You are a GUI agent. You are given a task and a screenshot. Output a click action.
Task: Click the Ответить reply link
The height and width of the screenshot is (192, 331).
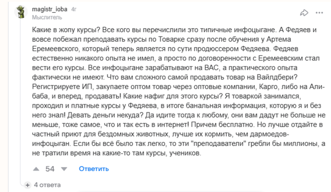pos(94,169)
